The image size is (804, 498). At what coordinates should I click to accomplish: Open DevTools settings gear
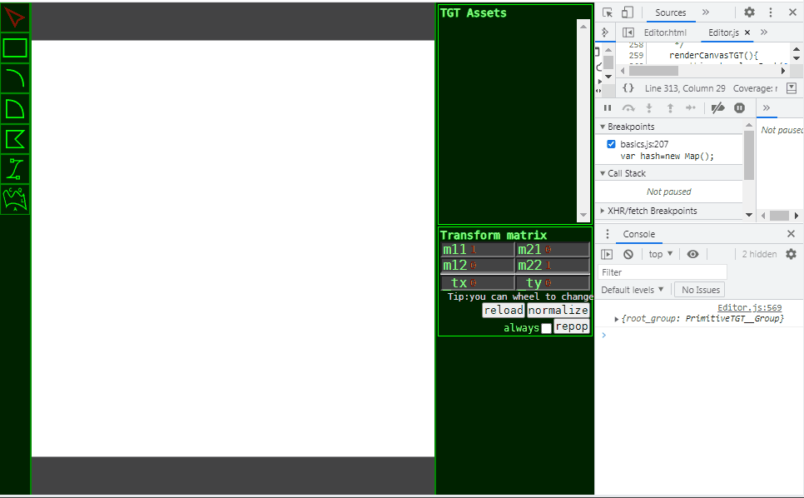pyautogui.click(x=749, y=12)
